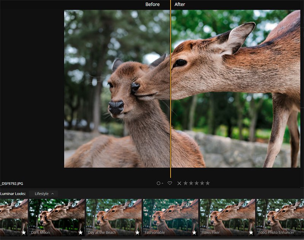Rate the photo one star
The width and height of the screenshot is (304, 240).
186,183
